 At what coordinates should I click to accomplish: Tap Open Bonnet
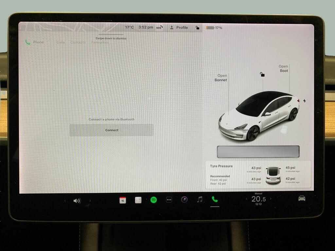coord(221,78)
